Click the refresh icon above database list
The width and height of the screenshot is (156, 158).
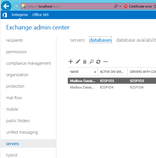tap(98, 62)
